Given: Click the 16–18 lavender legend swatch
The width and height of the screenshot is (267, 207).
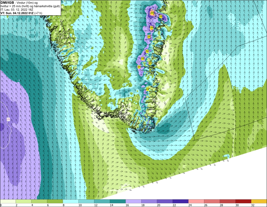Looking at the screenshot, I should (133, 201).
